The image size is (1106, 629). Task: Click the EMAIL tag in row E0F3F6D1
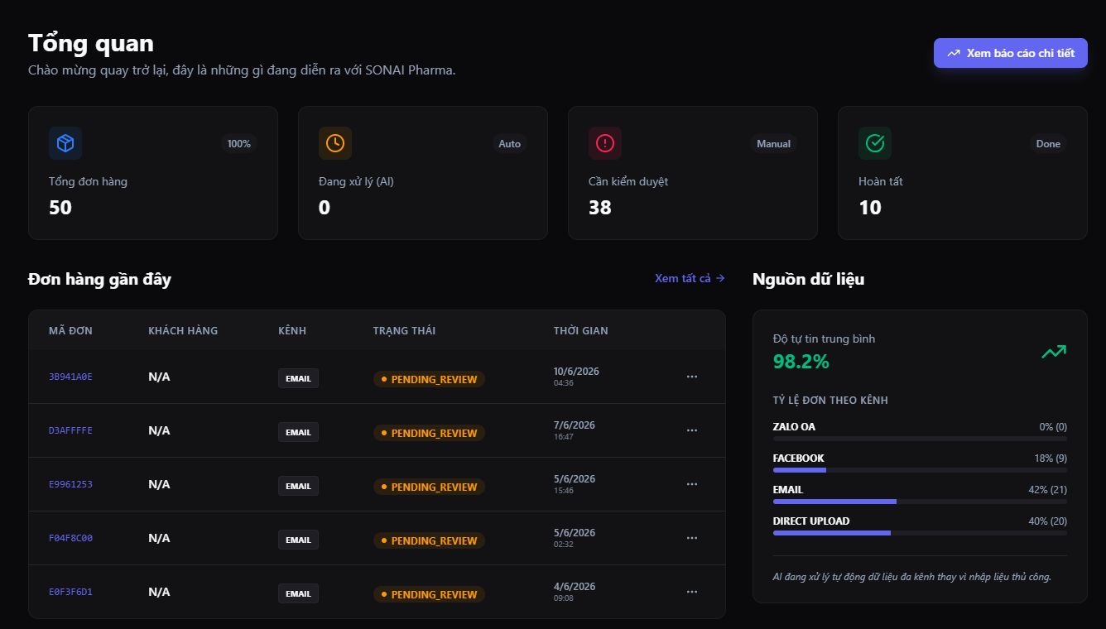click(x=298, y=593)
